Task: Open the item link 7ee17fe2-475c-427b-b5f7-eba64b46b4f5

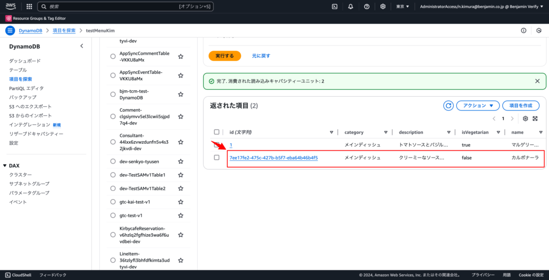Action: coord(273,158)
